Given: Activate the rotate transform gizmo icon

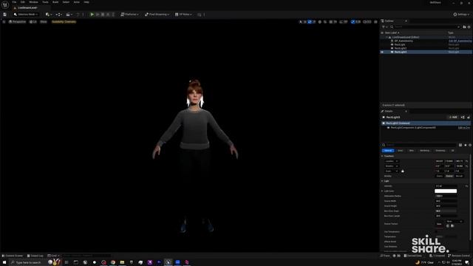Looking at the screenshot, I should (310, 22).
